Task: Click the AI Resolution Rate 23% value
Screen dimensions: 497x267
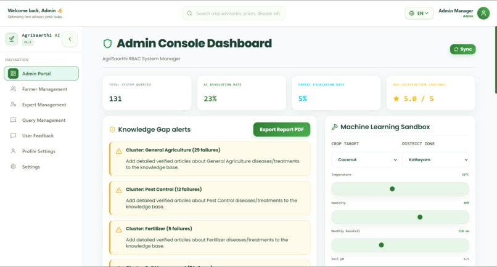Action: click(210, 98)
